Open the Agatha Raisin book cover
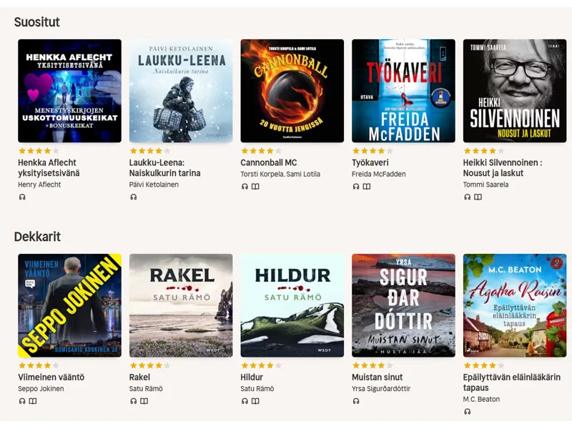The image size is (572, 429). [x=515, y=305]
